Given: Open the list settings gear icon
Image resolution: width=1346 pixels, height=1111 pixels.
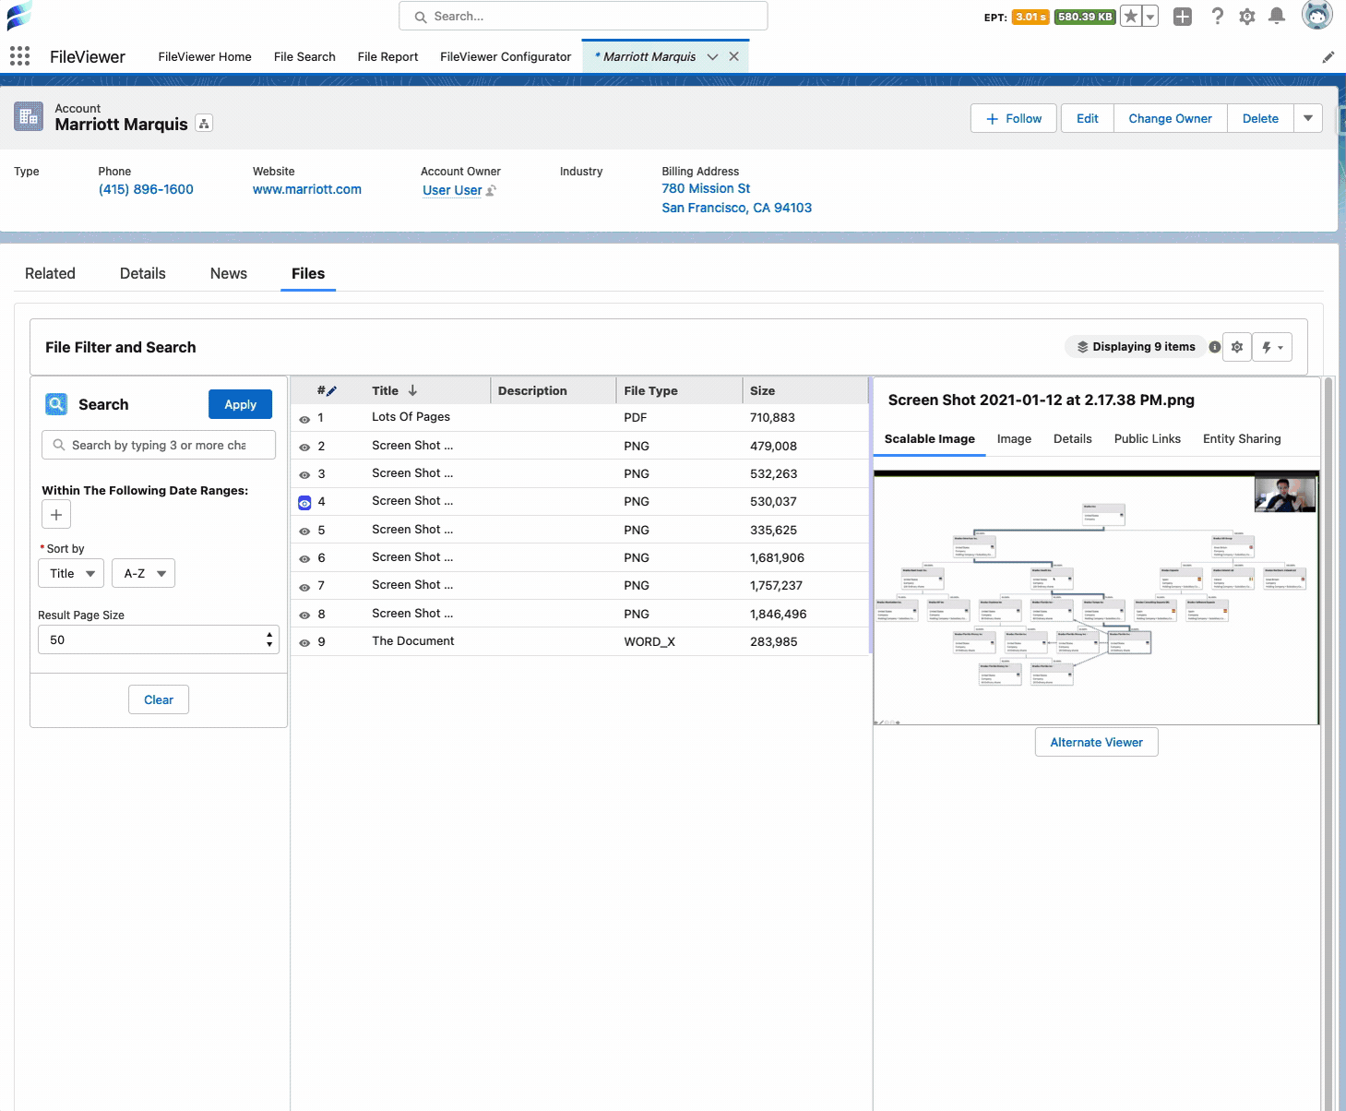Looking at the screenshot, I should pyautogui.click(x=1237, y=347).
